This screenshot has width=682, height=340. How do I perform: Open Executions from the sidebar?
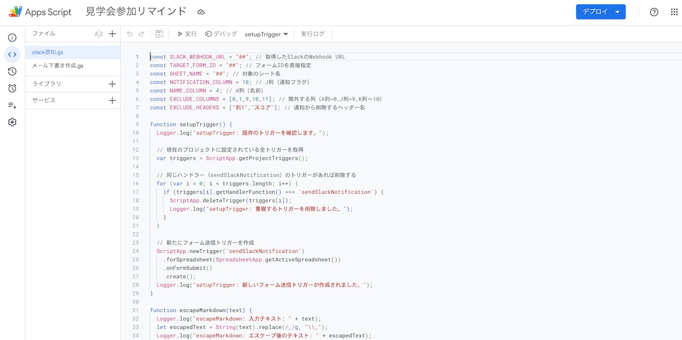click(x=12, y=105)
